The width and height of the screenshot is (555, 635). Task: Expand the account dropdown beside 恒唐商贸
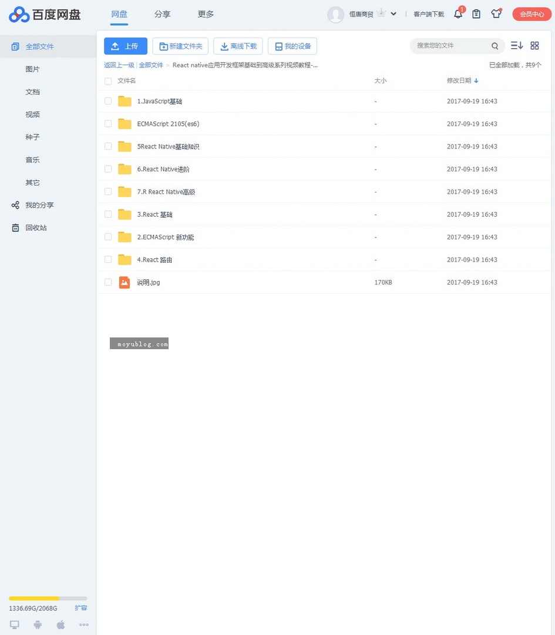[x=393, y=13]
